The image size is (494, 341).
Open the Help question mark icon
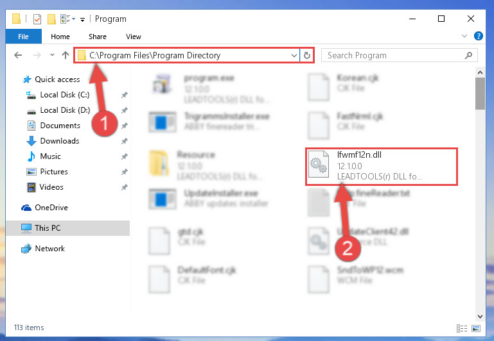[x=478, y=36]
